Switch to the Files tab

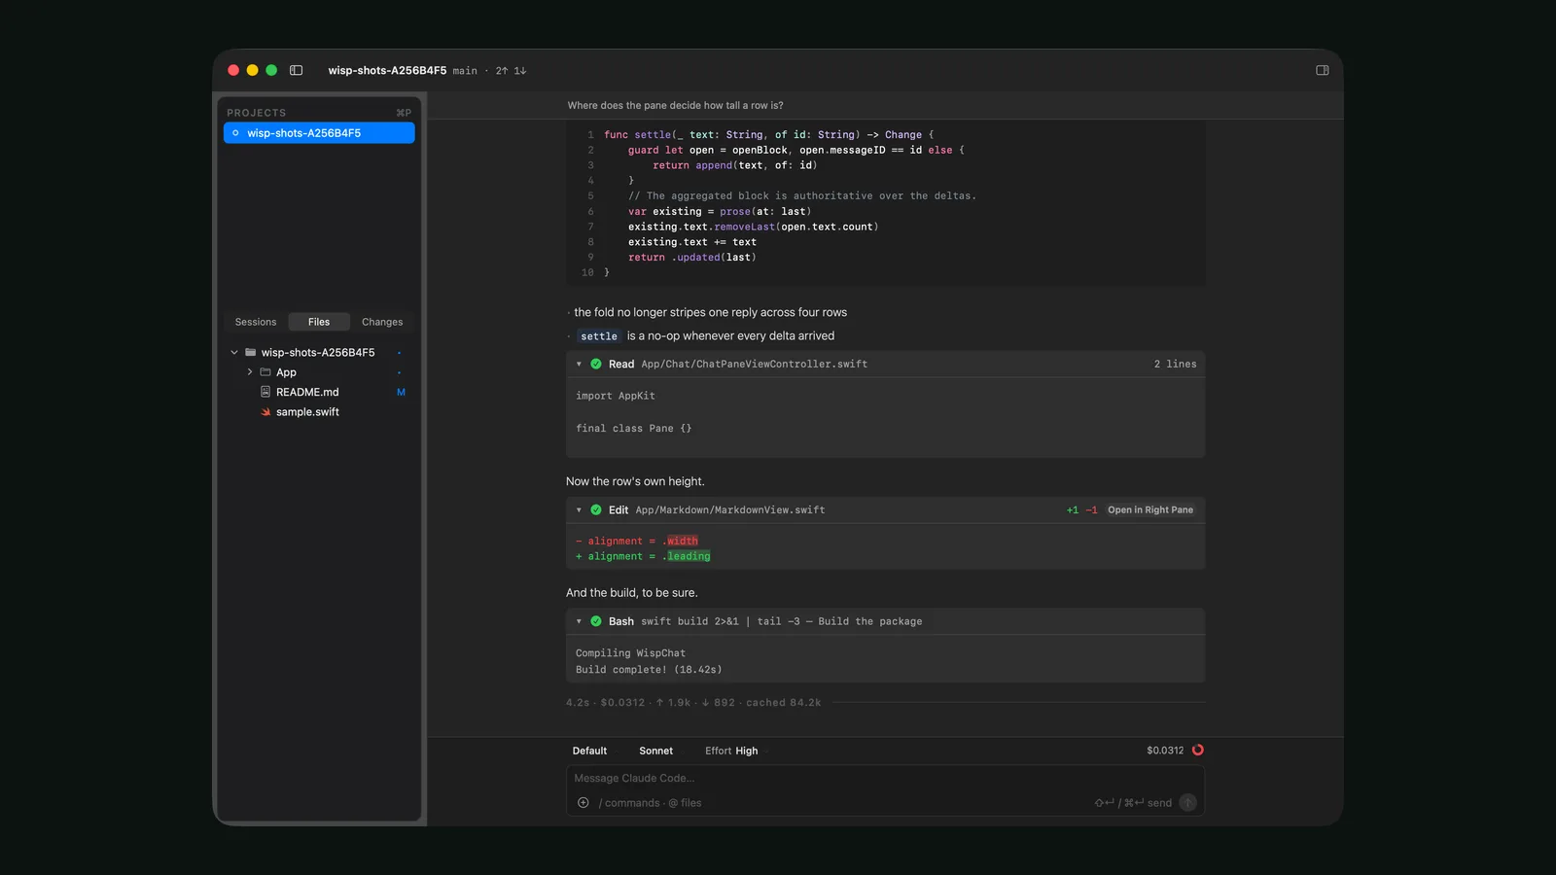click(x=319, y=322)
